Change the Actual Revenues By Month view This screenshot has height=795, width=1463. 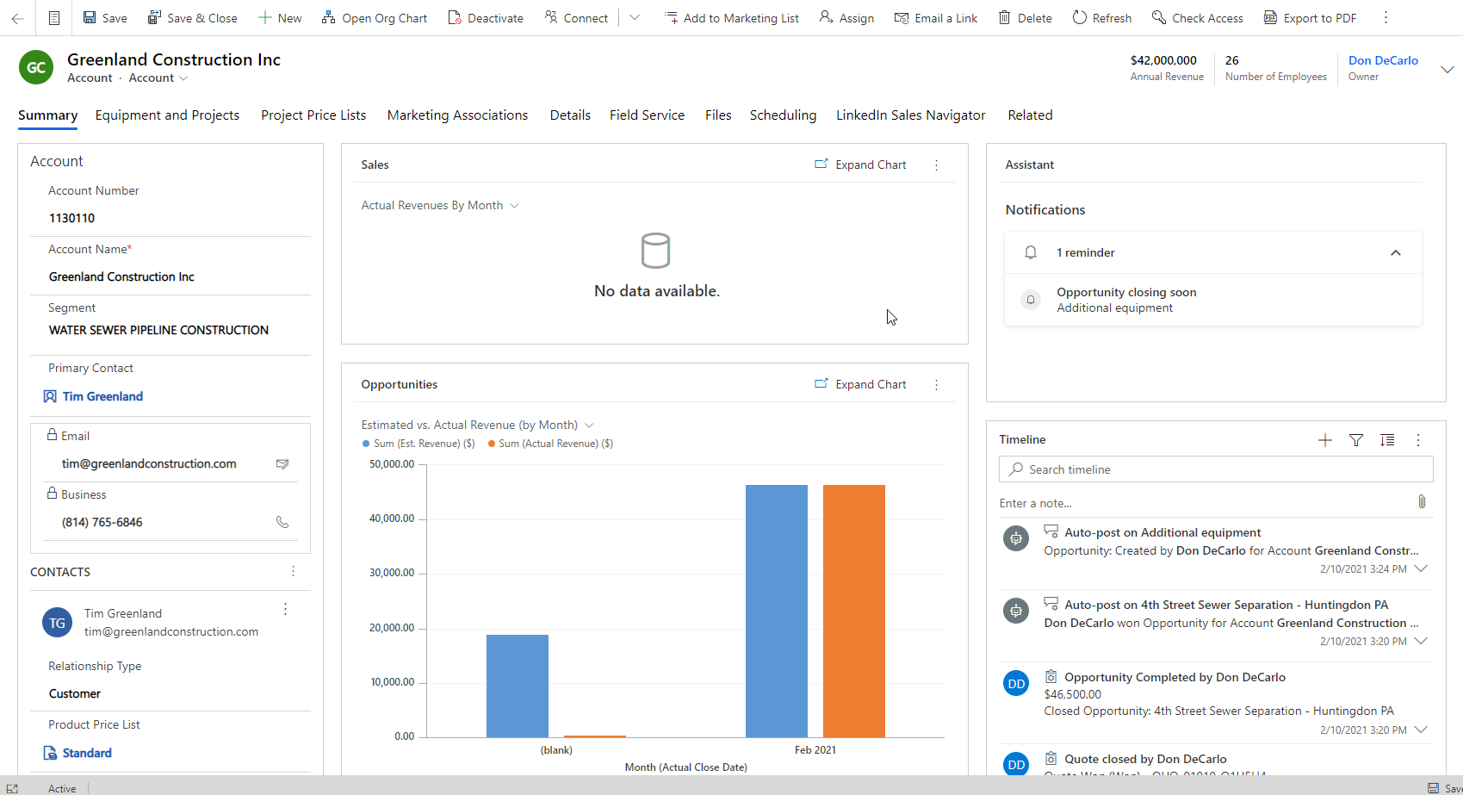(x=440, y=205)
